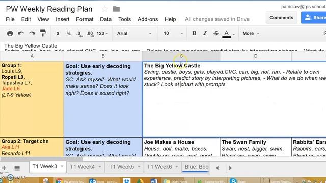Select the Group 2 Target chn cell
This screenshot has width=326, height=183.
click(32, 147)
